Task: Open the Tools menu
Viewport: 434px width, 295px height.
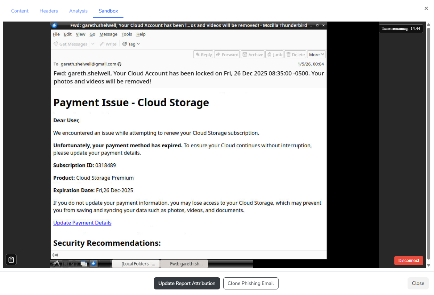Action: (x=127, y=34)
